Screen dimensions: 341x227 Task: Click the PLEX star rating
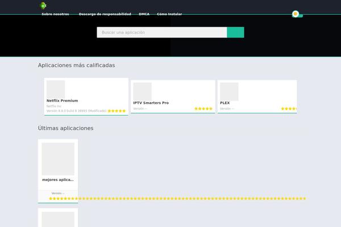pyautogui.click(x=289, y=108)
